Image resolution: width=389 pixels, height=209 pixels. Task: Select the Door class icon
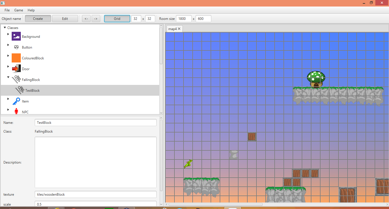(x=16, y=69)
